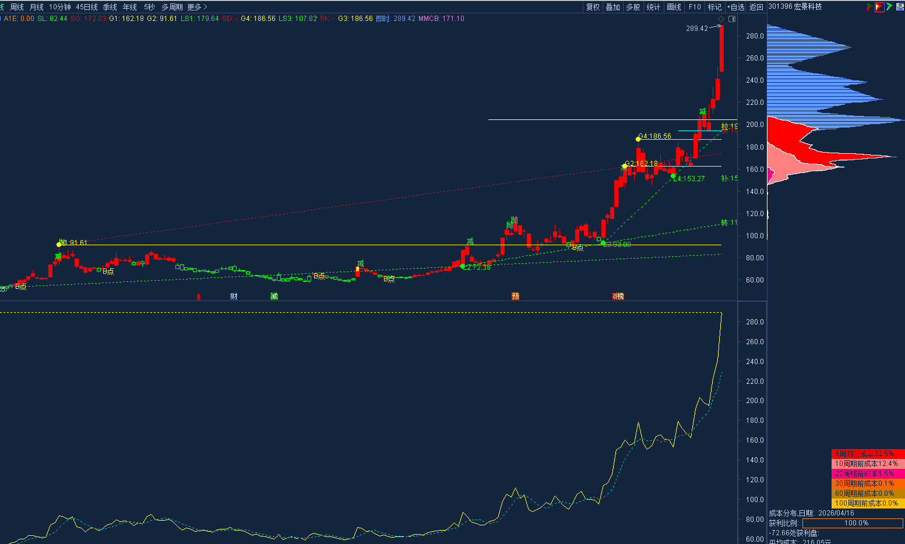Select the red-yellow flame chart icon

point(879,7)
